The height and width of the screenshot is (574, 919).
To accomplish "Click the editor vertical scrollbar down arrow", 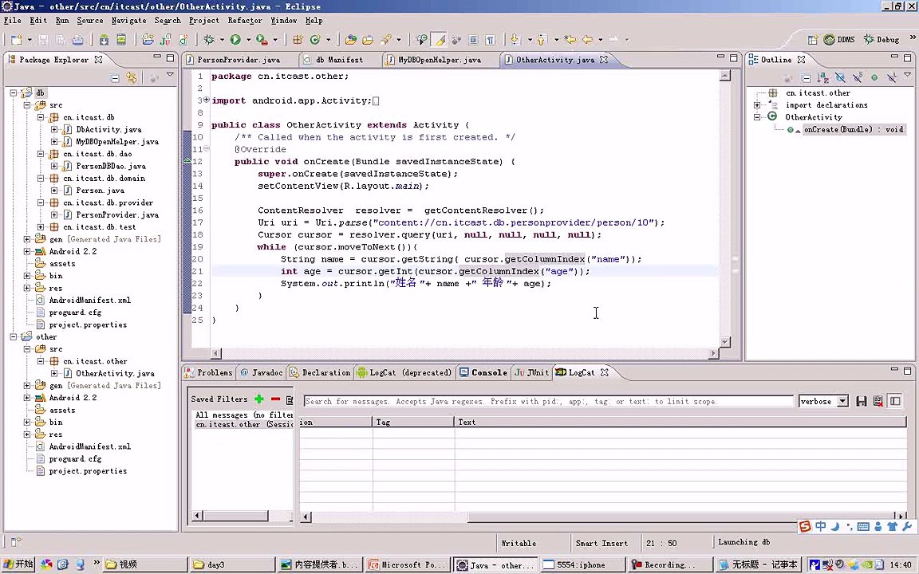I will tap(725, 342).
